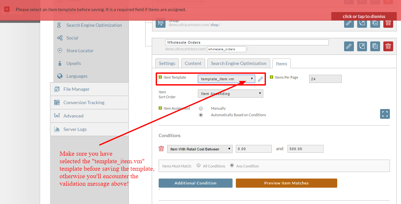
Task: Open Wholesale Orders page in new window
Action: pos(362,46)
